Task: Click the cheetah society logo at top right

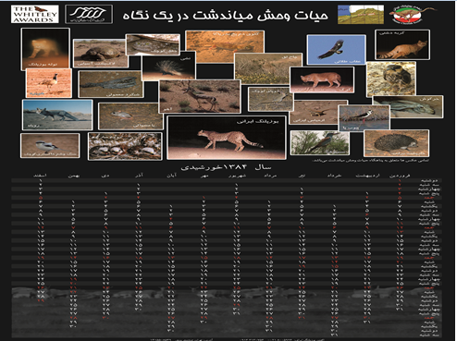Action: coord(414,14)
